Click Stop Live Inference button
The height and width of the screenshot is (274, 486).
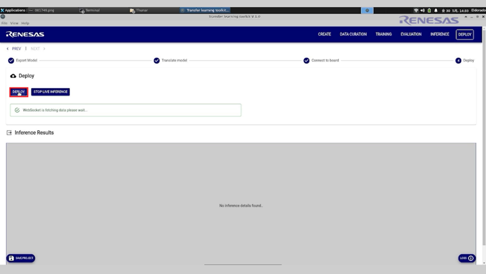[50, 92]
